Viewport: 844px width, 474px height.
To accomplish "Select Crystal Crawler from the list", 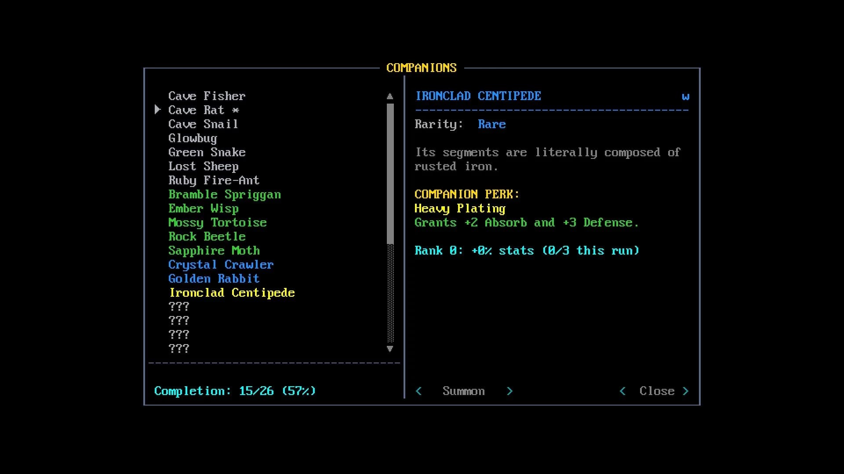I will tap(221, 265).
